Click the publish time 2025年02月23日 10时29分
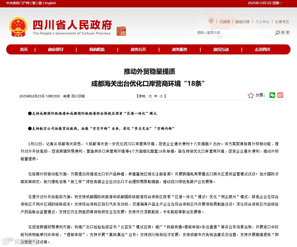 click(x=40, y=96)
